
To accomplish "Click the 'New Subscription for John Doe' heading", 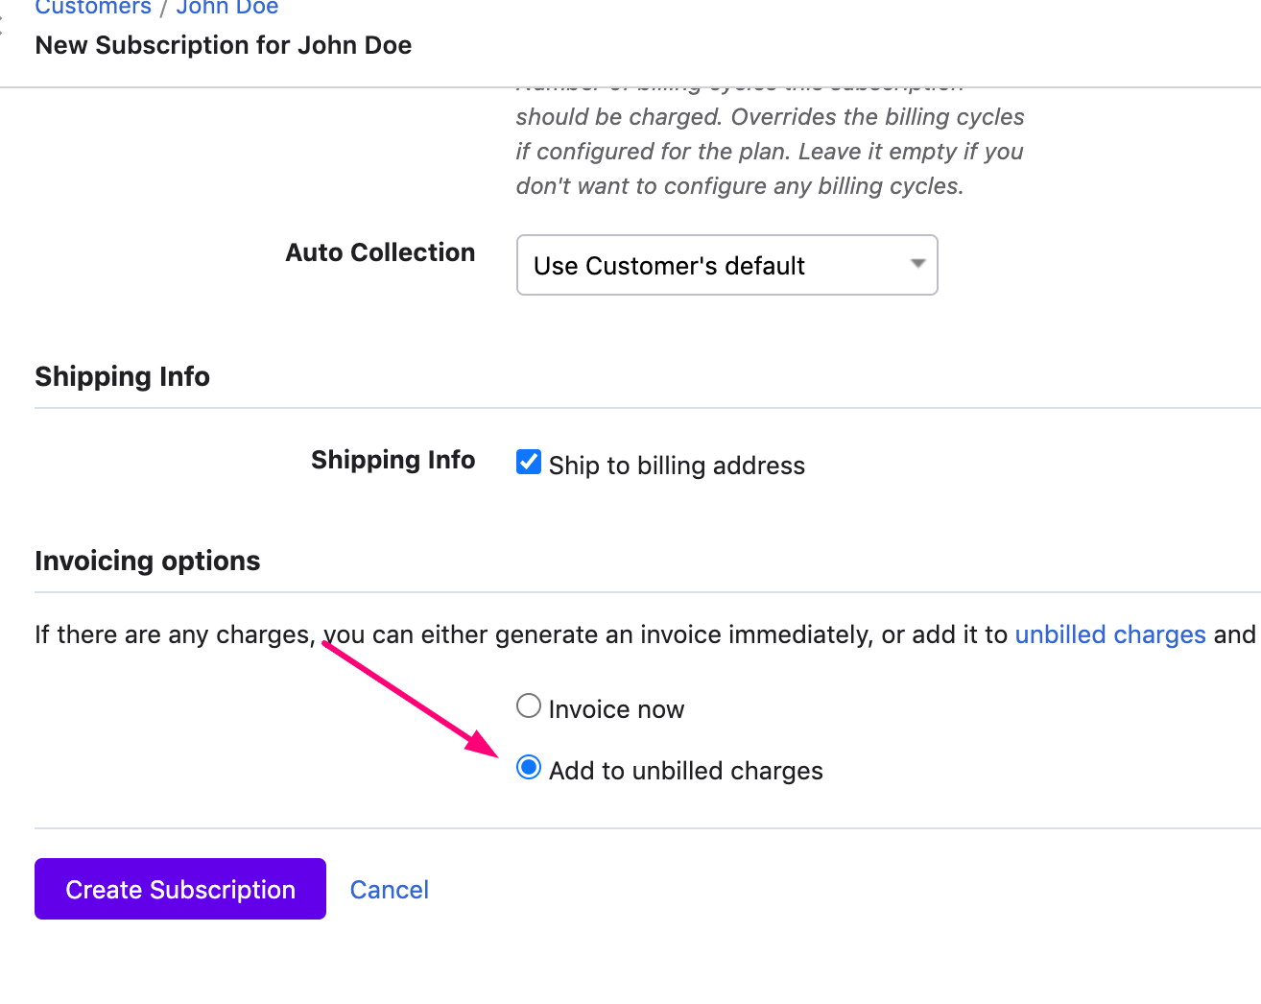I will 223,44.
